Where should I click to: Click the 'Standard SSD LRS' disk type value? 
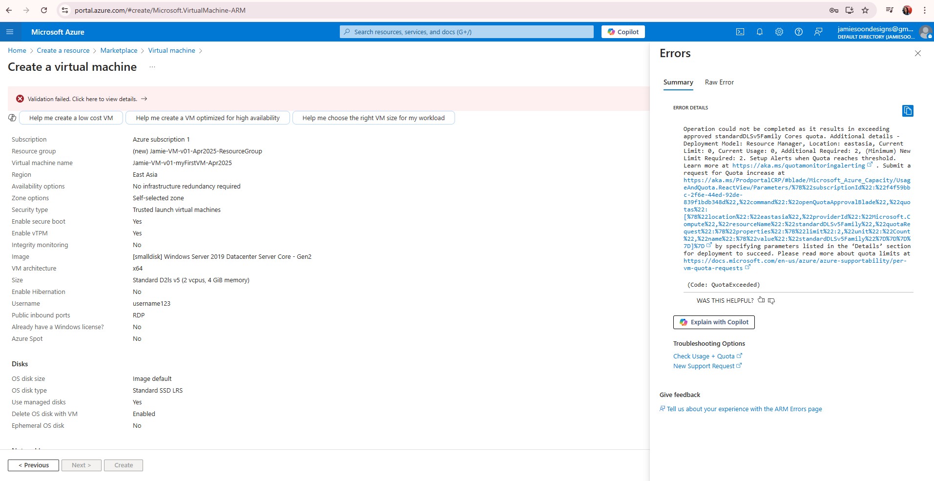click(x=158, y=391)
